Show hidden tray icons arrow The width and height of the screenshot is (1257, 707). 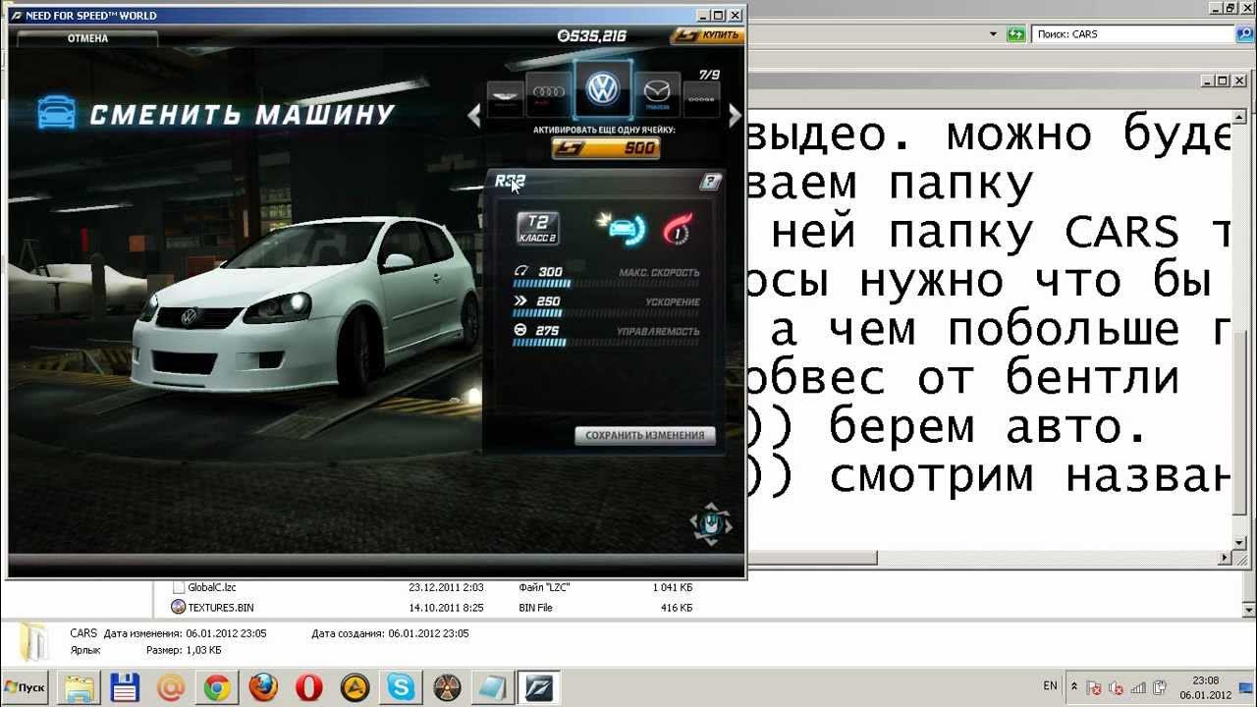1074,687
